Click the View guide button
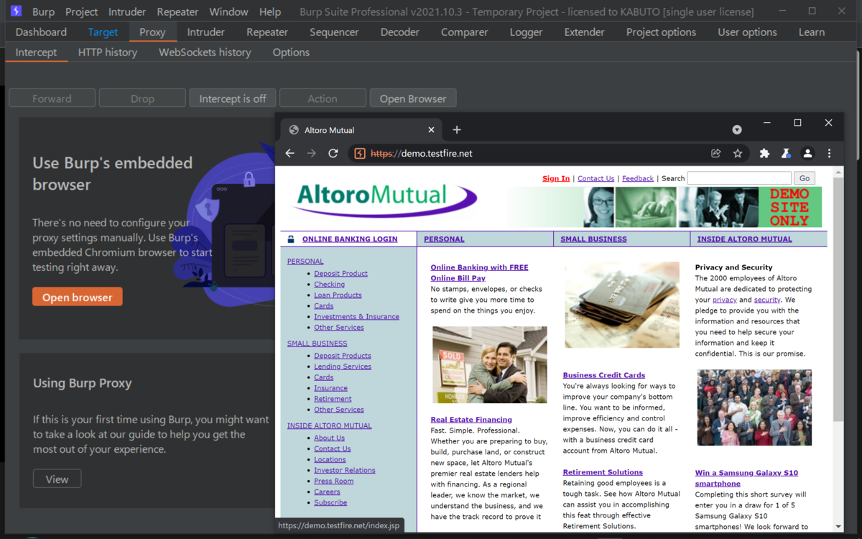Image resolution: width=862 pixels, height=539 pixels. tap(57, 479)
